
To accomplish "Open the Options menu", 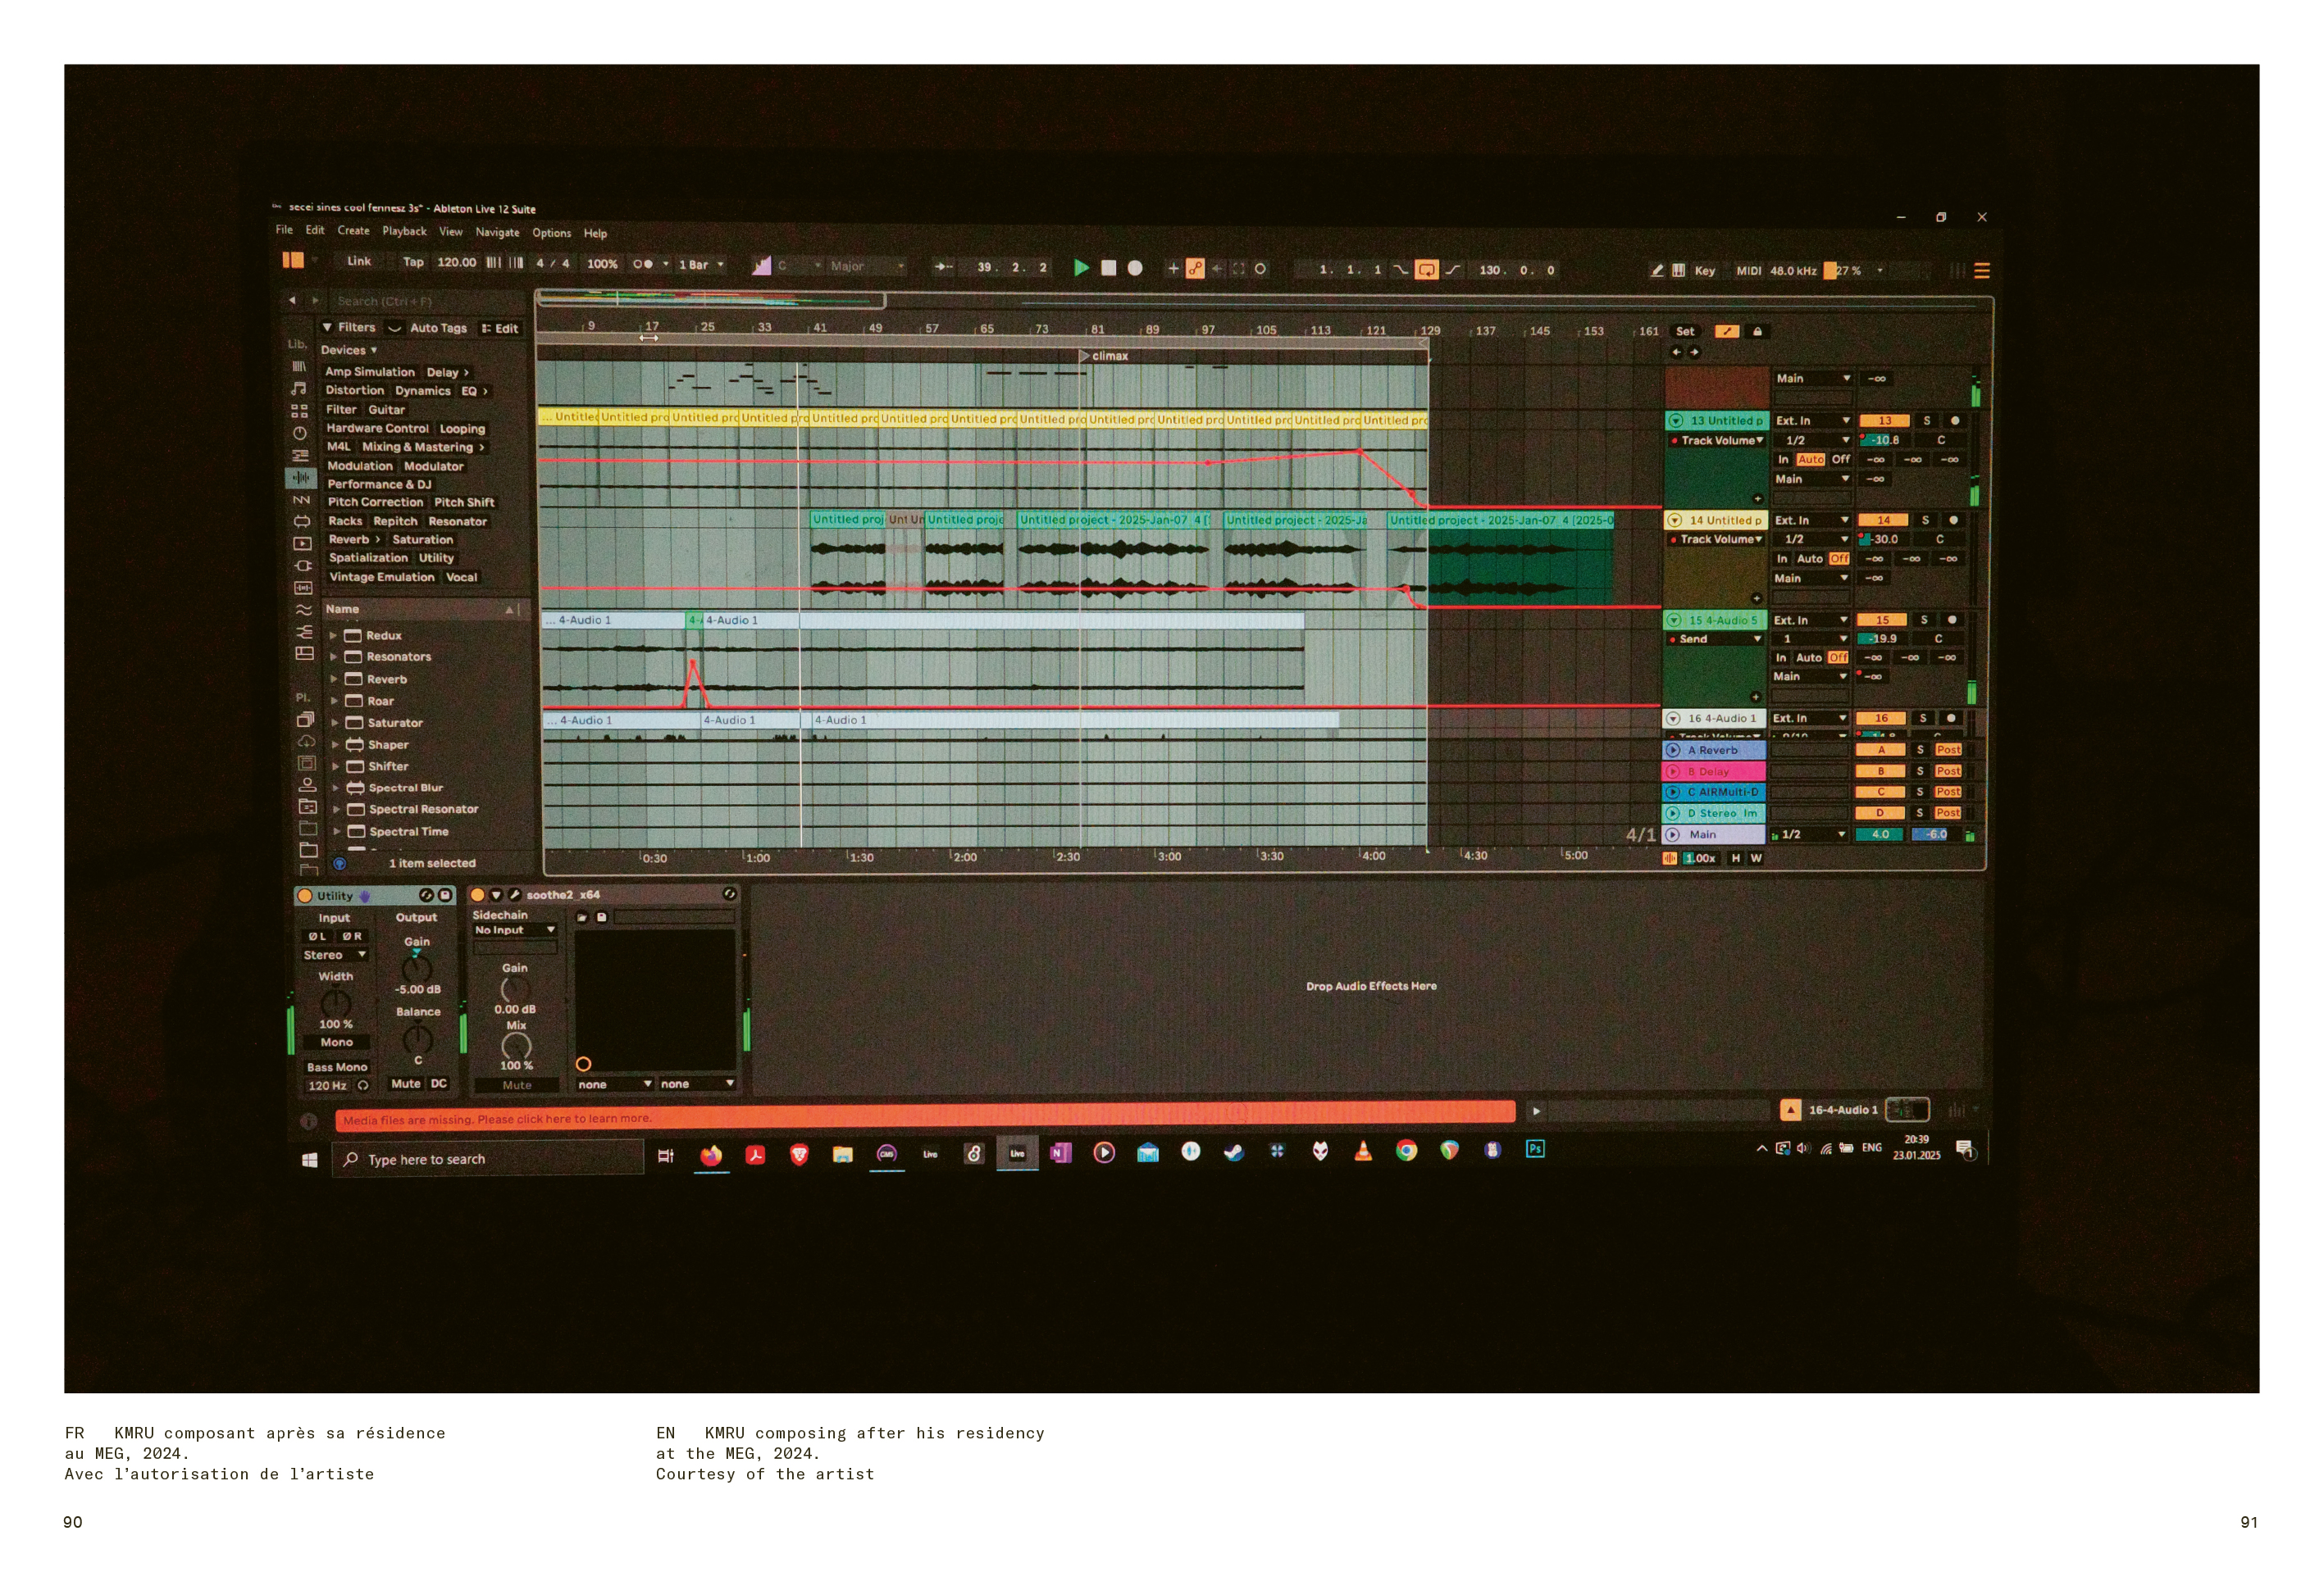I will 551,233.
